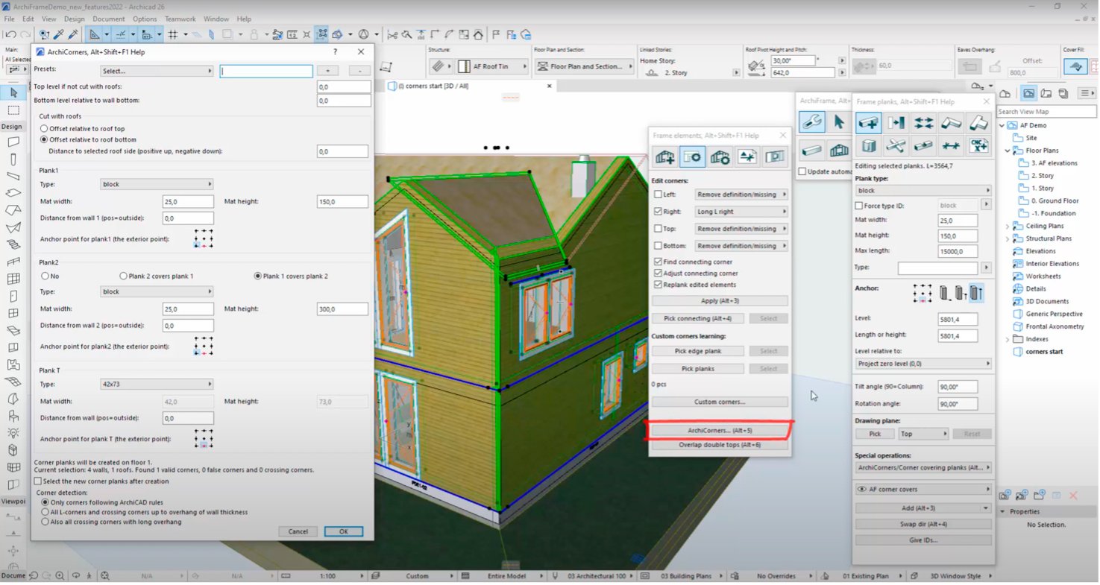Open Plank T Type '42x73' dropdown
1100x585 pixels.
pyautogui.click(x=157, y=385)
